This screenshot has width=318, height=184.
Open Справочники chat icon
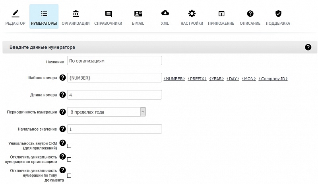click(108, 14)
